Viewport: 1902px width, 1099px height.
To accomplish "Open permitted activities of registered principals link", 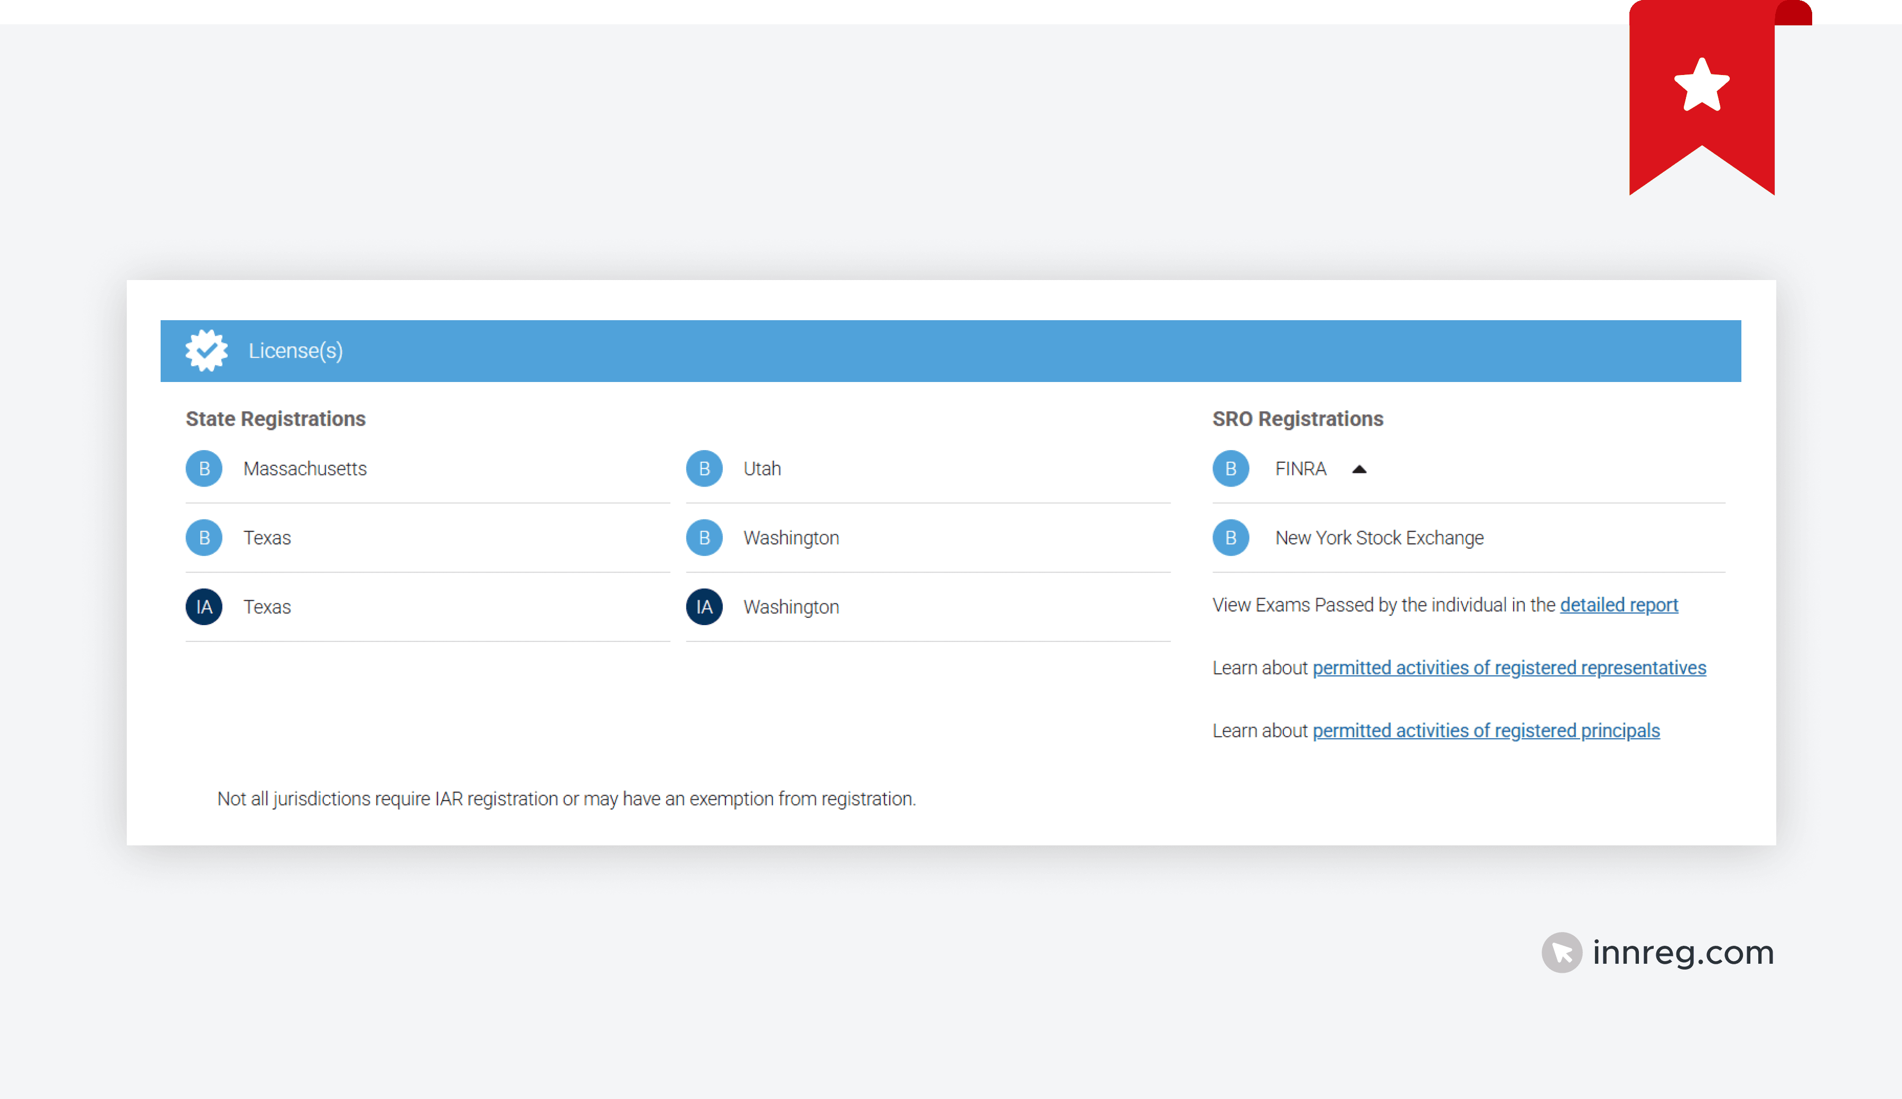I will pyautogui.click(x=1485, y=731).
